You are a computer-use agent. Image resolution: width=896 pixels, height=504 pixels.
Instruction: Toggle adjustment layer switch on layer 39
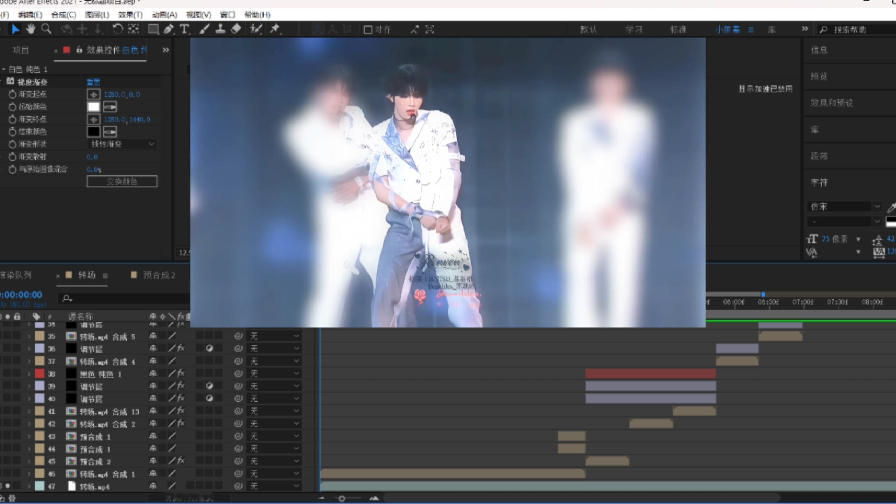click(x=209, y=386)
